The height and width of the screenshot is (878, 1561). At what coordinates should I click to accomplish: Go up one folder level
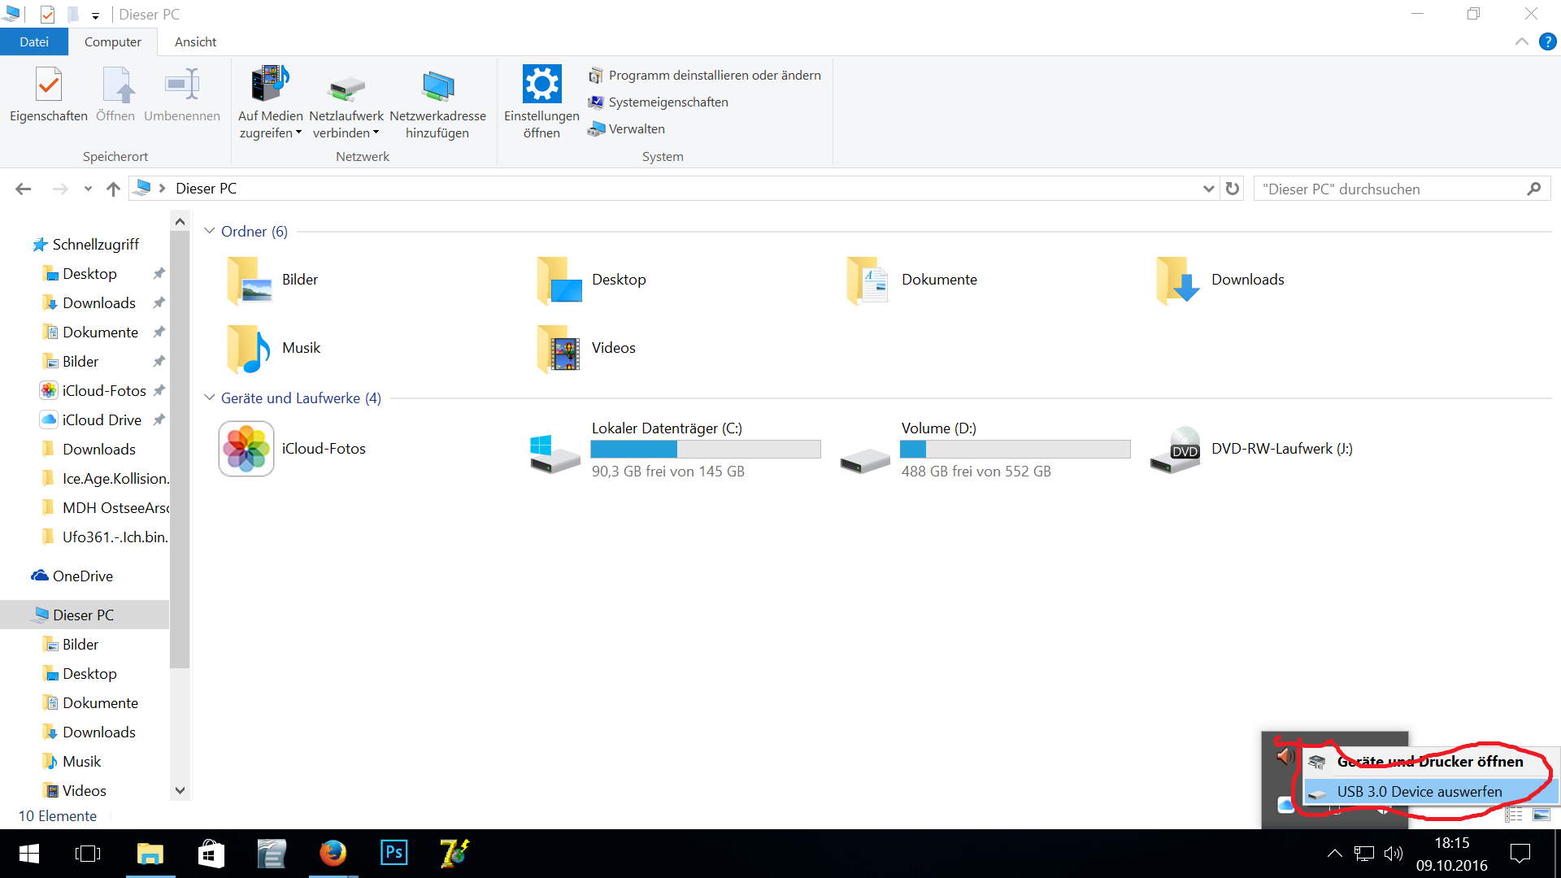tap(113, 189)
